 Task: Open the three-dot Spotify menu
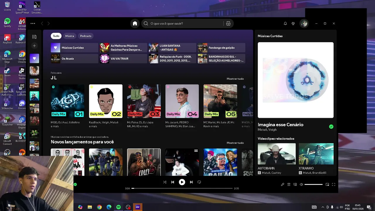(x=33, y=23)
